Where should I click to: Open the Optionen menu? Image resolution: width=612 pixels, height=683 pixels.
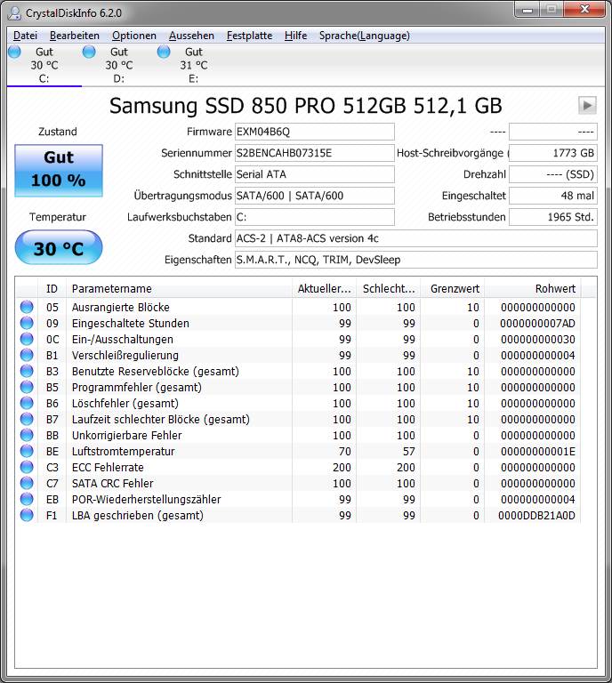[x=134, y=36]
